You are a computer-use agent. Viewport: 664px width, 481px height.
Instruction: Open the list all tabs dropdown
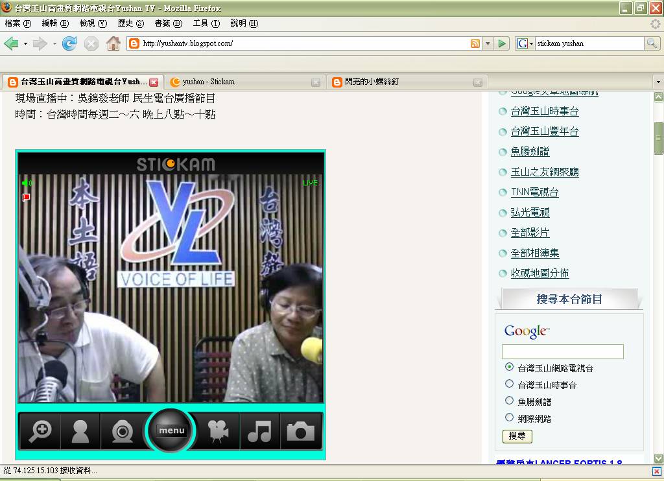click(x=658, y=82)
